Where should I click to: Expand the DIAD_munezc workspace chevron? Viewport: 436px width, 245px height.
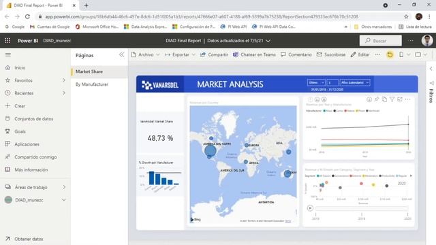pyautogui.click(x=63, y=200)
